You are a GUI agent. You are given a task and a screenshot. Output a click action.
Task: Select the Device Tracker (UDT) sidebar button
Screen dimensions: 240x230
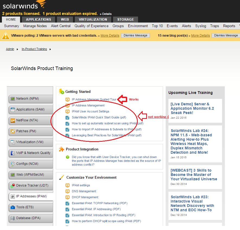[x=31, y=186]
